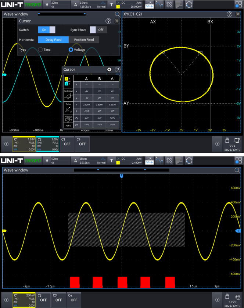Image resolution: width=244 pixels, height=308 pixels.
Task: Select the C2 channel tab showing 1.00V
Action: point(48,144)
